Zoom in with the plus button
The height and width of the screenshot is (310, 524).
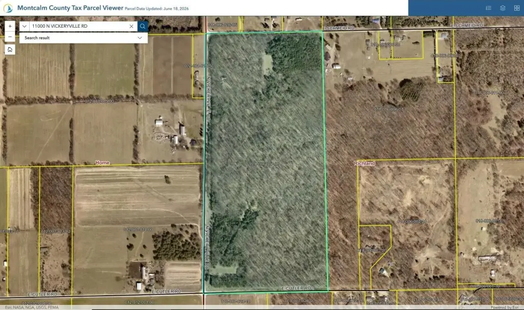pos(10,26)
